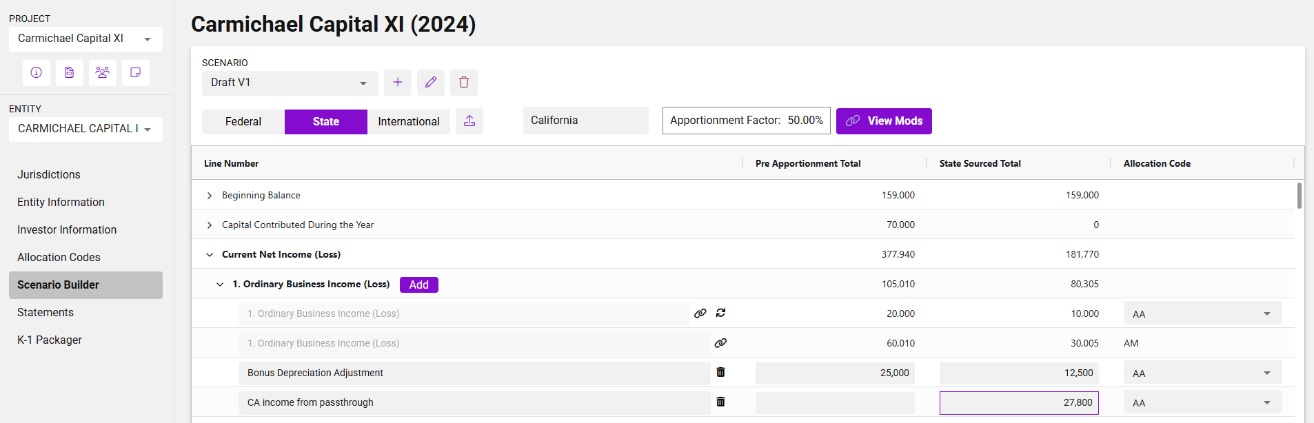Open the Project Carmichael Capital XI dropdown

pos(85,39)
